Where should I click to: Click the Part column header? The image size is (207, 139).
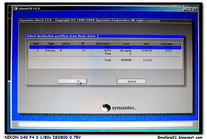pyautogui.click(x=37, y=44)
